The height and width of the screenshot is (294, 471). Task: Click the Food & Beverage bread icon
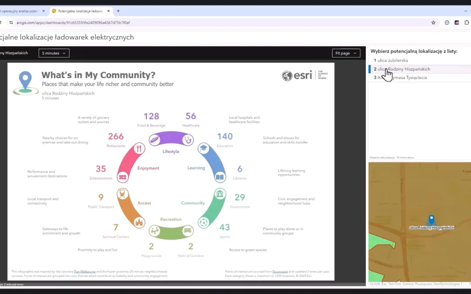154,140
